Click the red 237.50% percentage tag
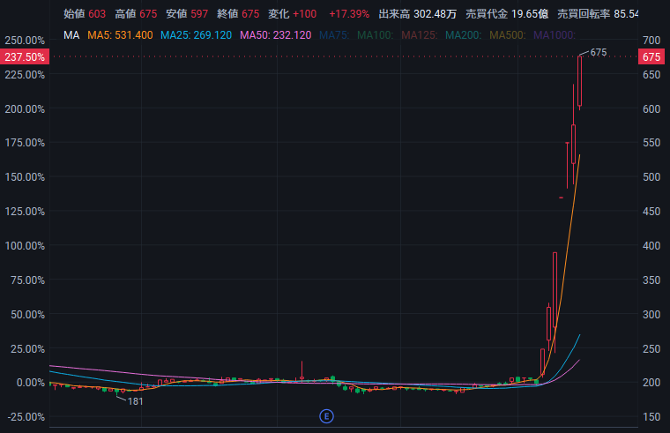Image resolution: width=670 pixels, height=433 pixels. 25,56
